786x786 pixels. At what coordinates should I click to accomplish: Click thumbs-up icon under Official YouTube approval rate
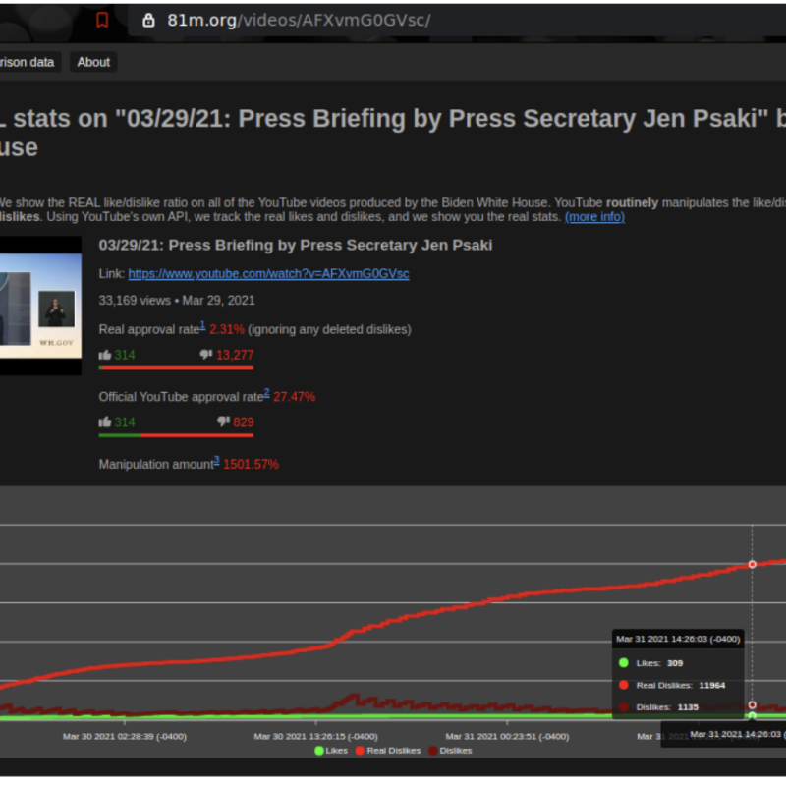(105, 422)
